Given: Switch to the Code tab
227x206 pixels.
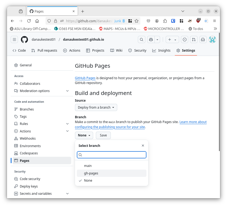Looking at the screenshot, I should 19,51.
